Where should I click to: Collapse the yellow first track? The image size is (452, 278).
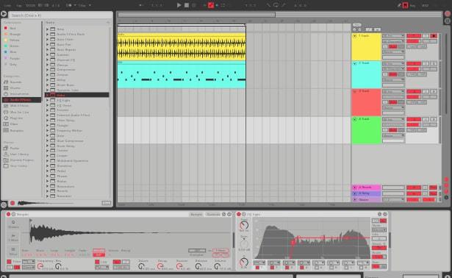point(355,36)
